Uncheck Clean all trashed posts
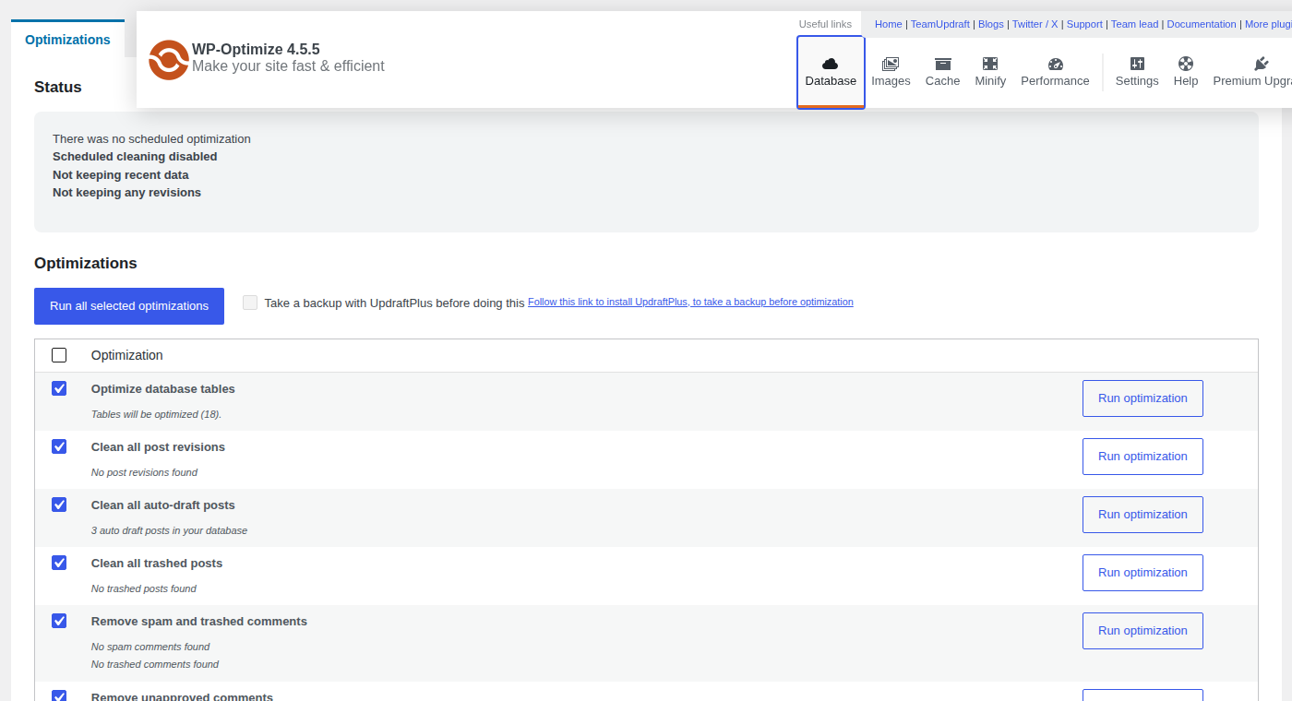Screen dimensions: 1292x701 (x=59, y=563)
